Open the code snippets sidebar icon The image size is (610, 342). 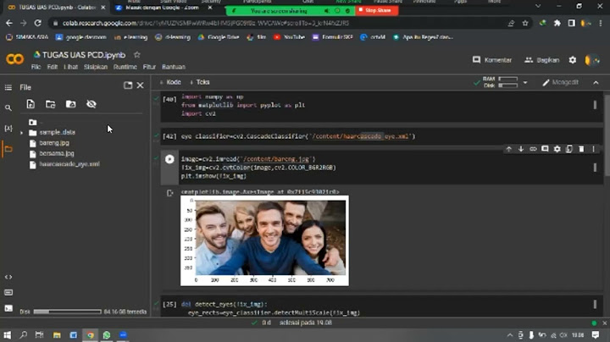pyautogui.click(x=8, y=277)
